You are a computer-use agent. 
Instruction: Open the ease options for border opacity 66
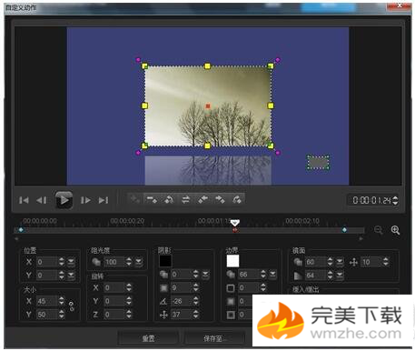pos(272,275)
